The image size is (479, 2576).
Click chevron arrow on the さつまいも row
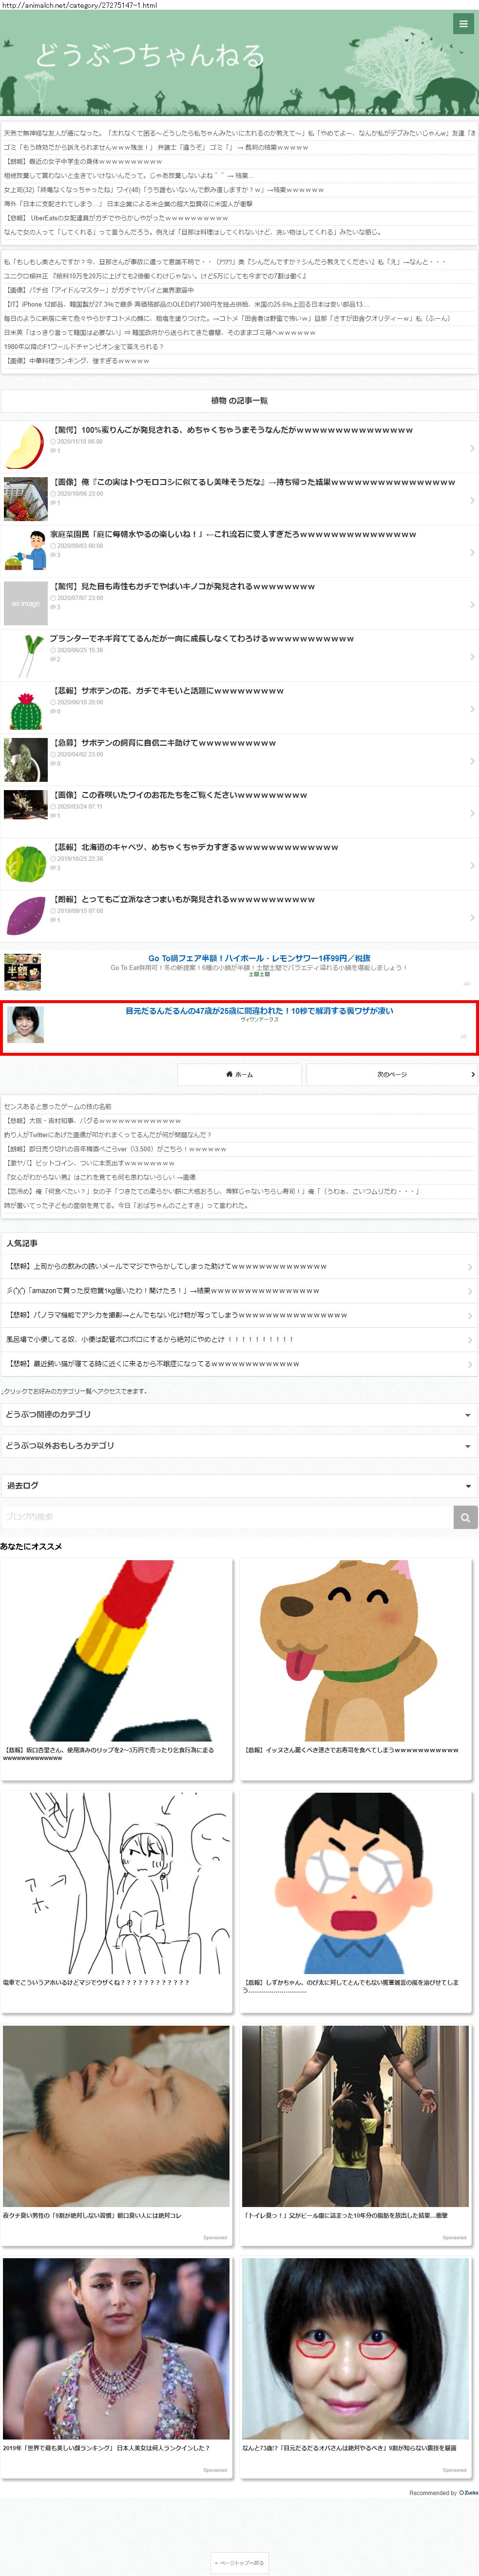point(472,917)
